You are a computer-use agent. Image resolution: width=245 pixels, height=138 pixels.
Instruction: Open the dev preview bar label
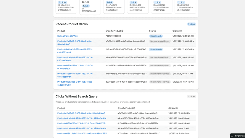240,136
